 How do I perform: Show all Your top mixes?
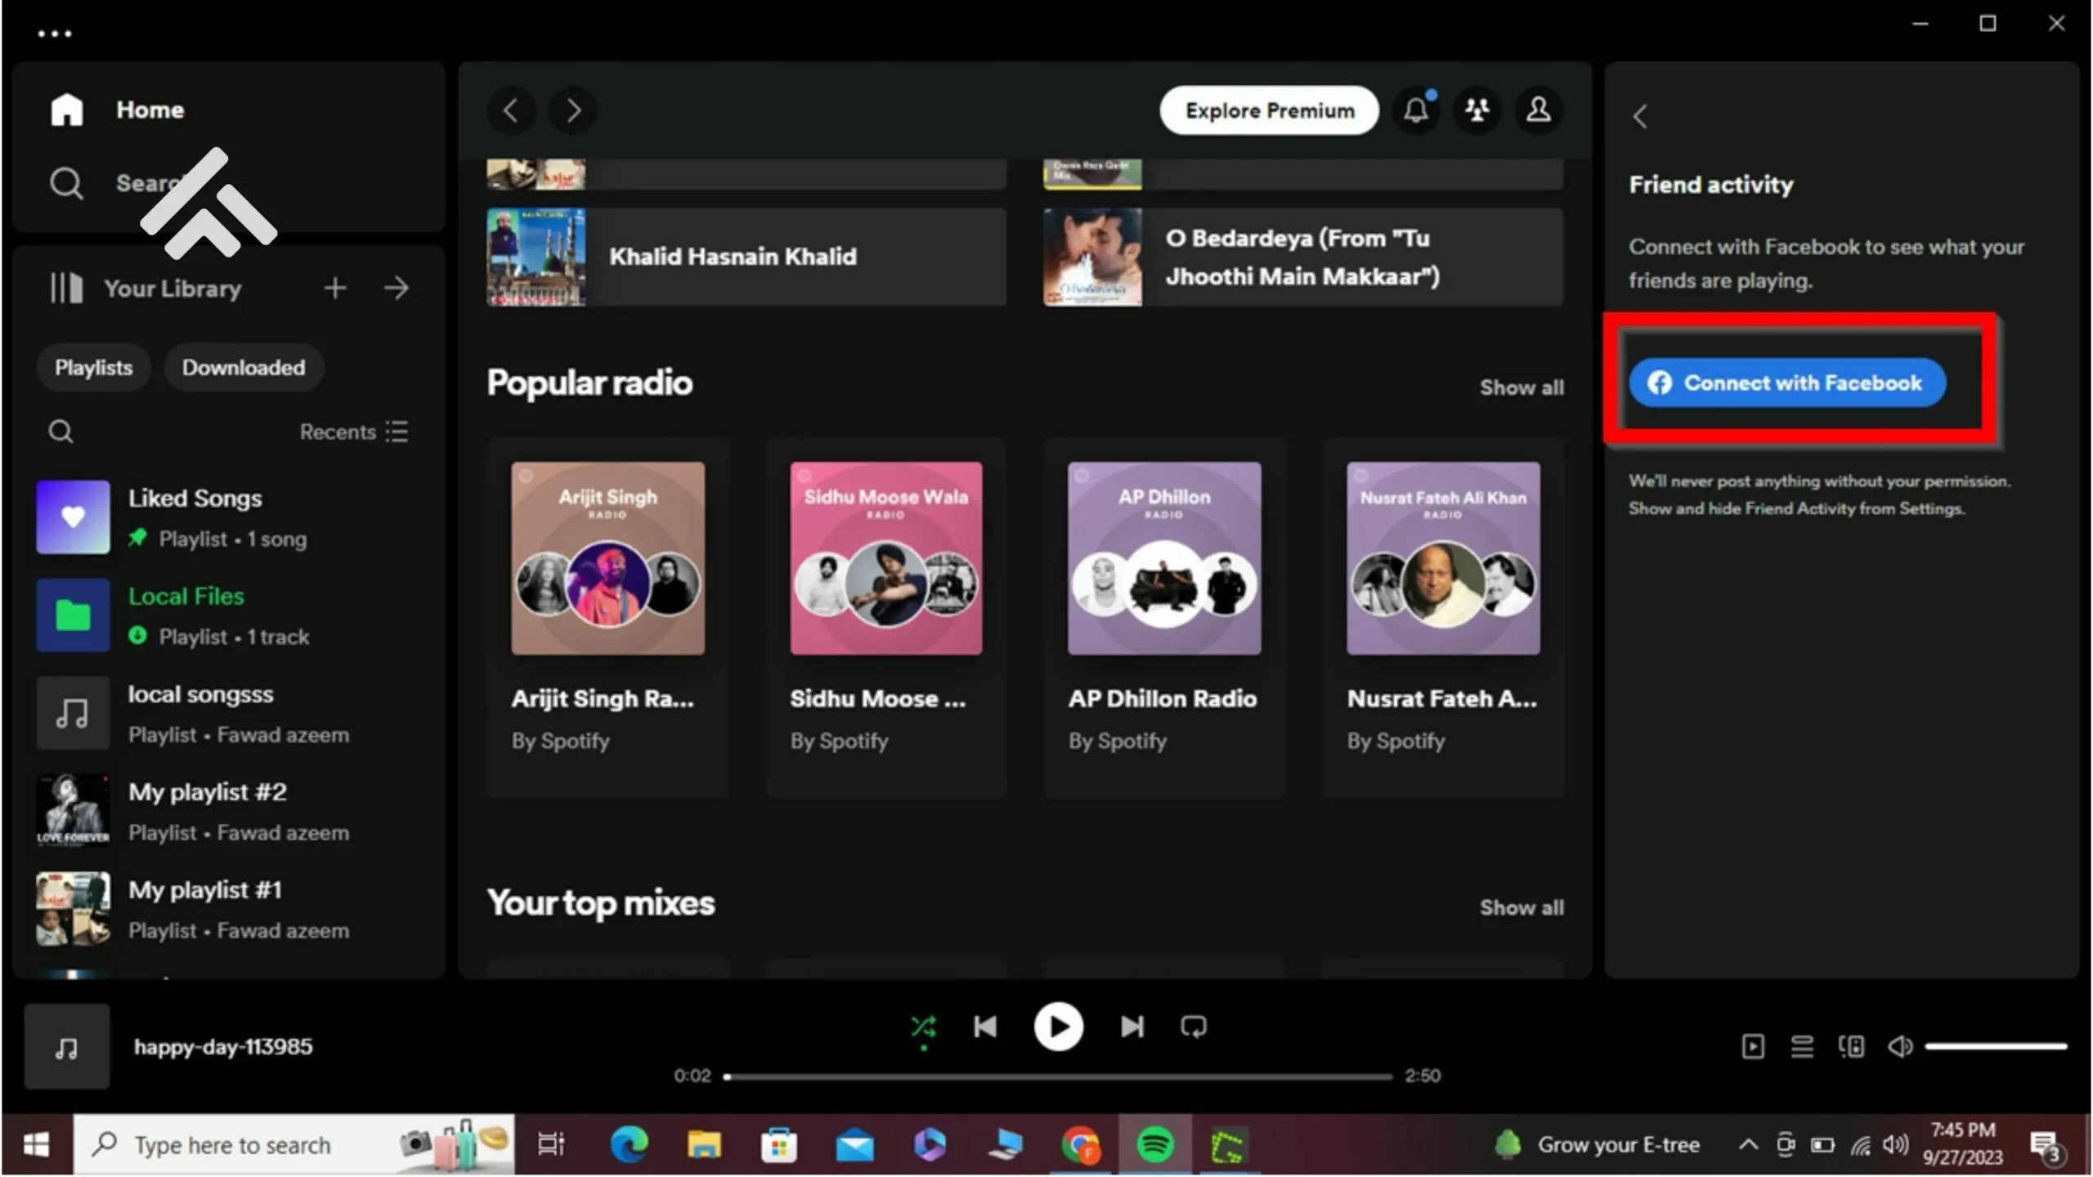(x=1522, y=907)
